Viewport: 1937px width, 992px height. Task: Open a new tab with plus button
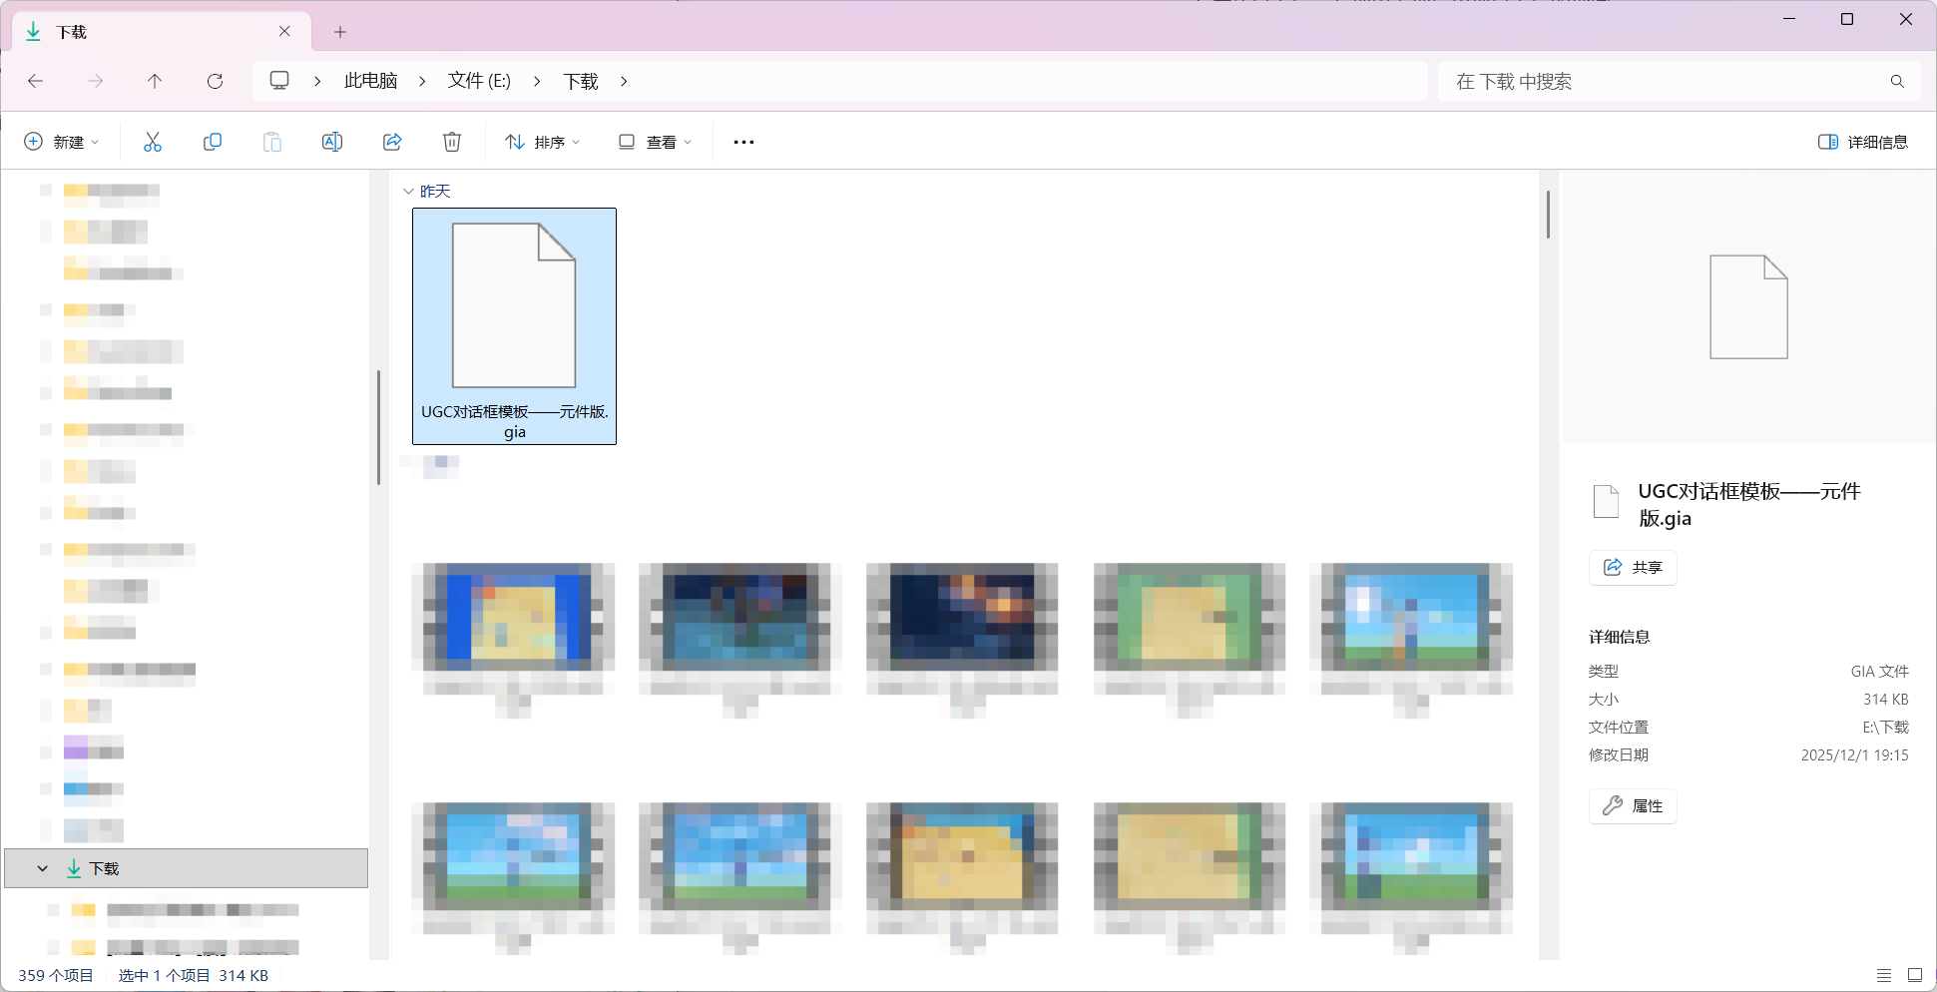click(340, 32)
